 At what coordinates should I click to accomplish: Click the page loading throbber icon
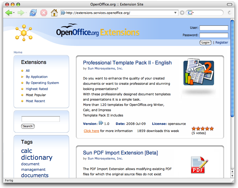point(230,13)
